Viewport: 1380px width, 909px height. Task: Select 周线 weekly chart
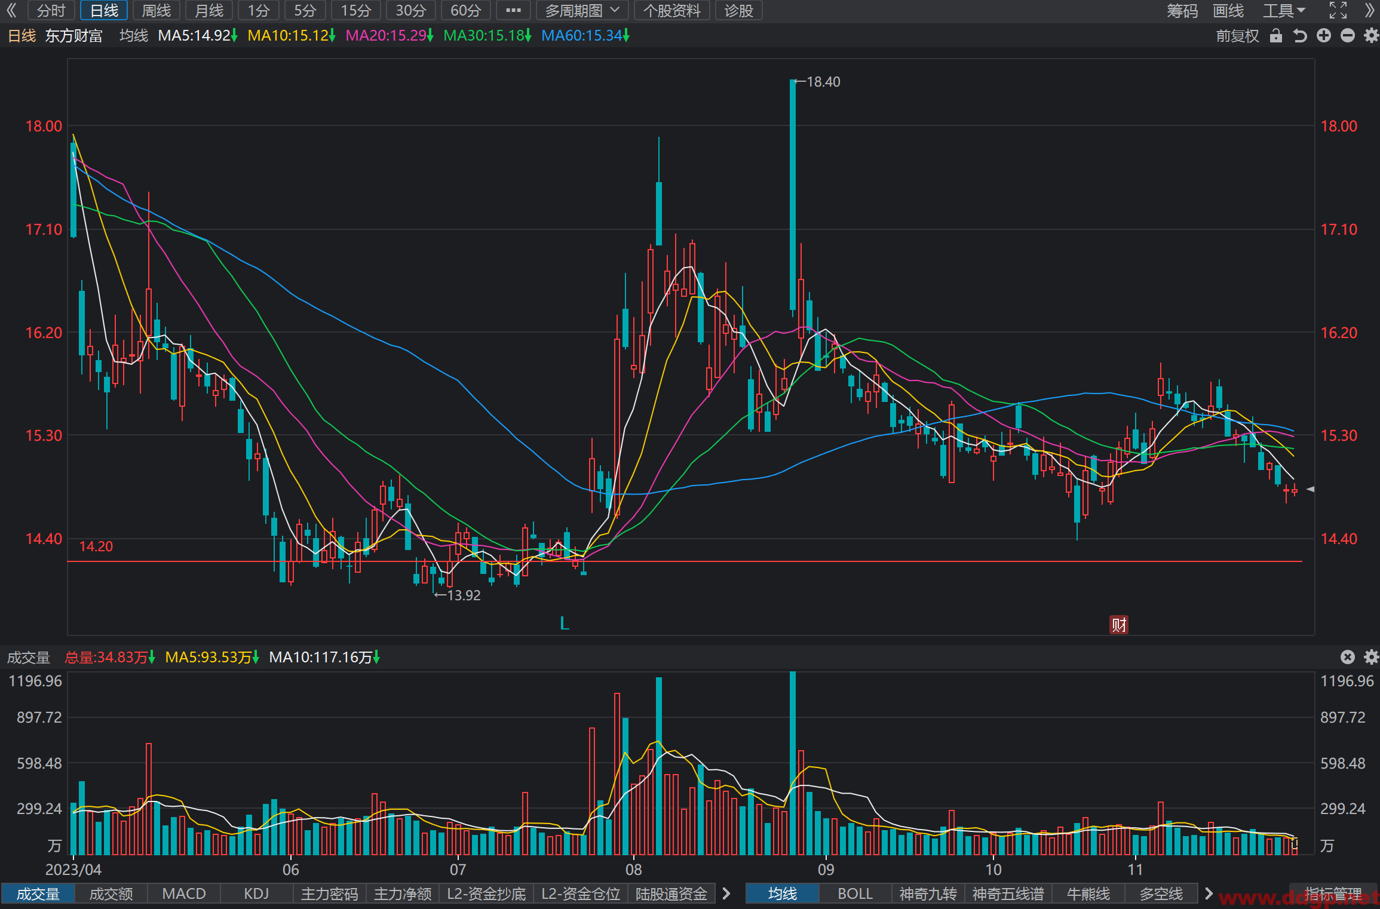tap(157, 10)
